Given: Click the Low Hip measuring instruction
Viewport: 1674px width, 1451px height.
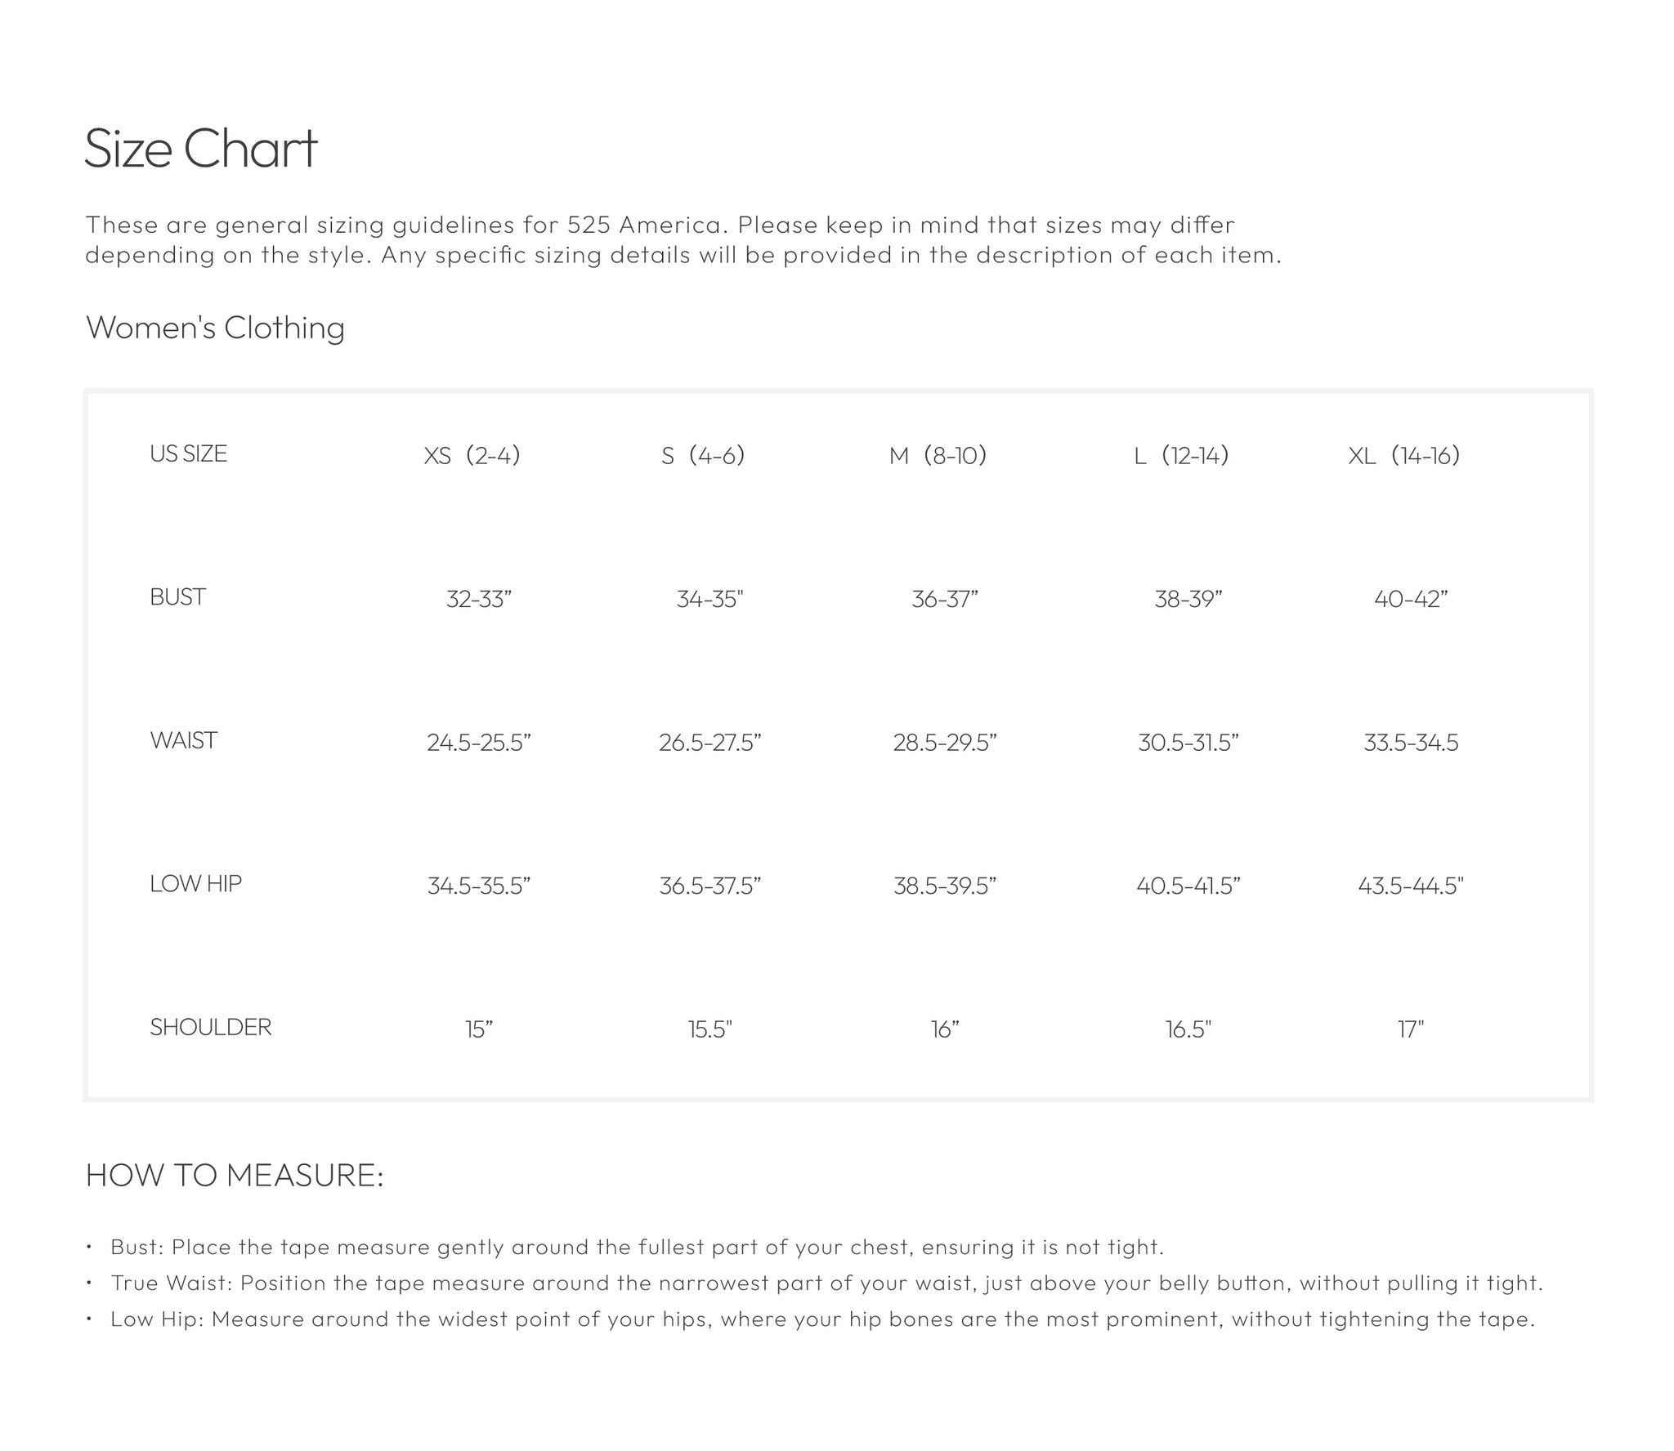Looking at the screenshot, I should coord(822,1319).
